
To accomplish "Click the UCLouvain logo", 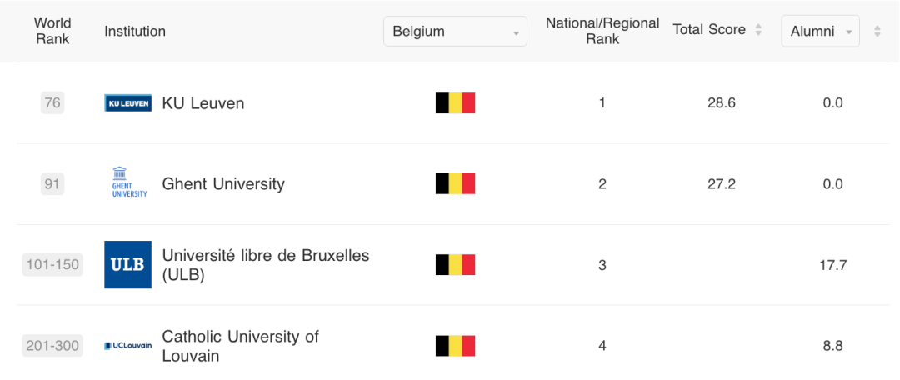I will tap(128, 346).
